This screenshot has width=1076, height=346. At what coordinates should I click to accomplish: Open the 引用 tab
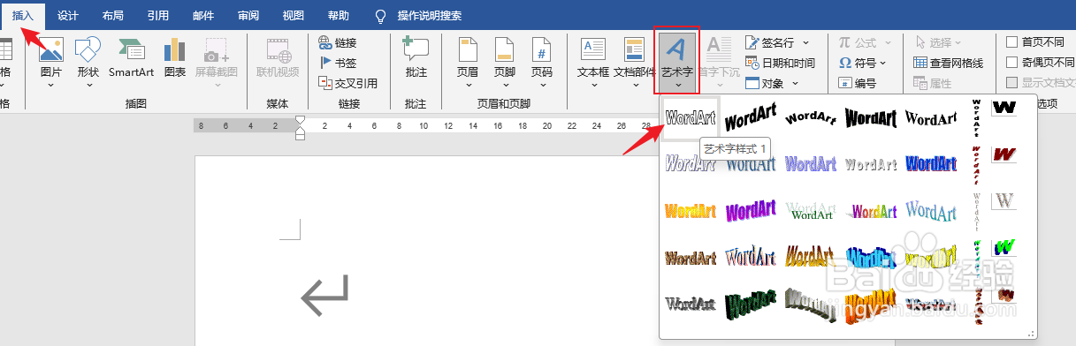click(158, 15)
